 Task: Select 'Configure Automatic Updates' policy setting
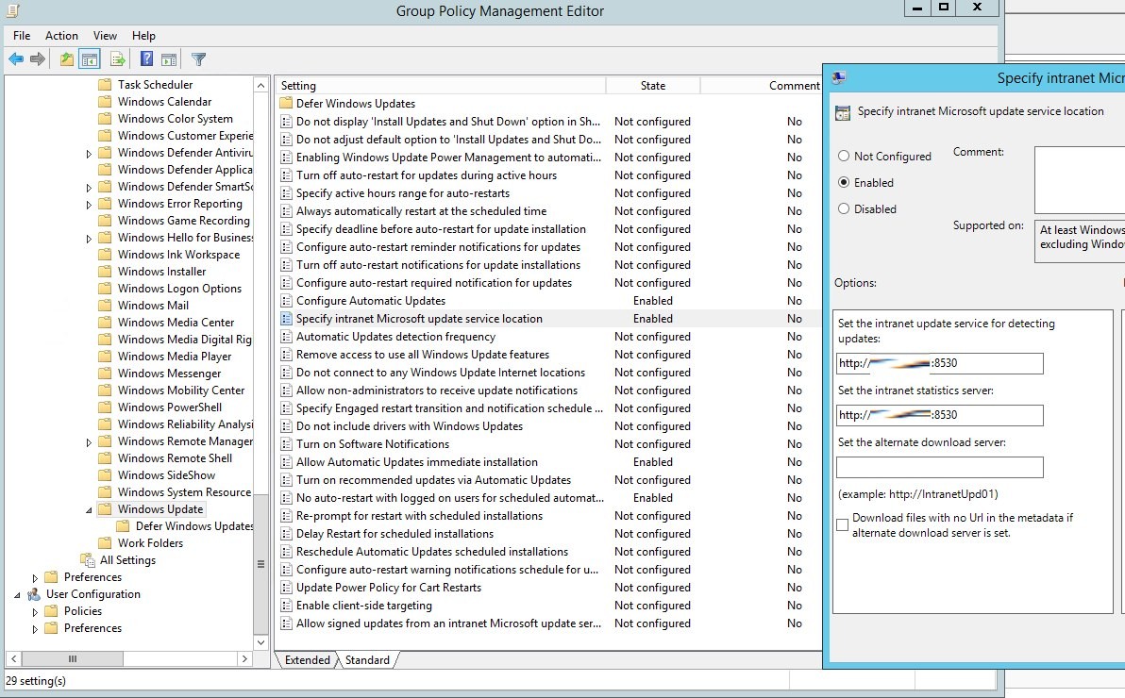(x=371, y=301)
